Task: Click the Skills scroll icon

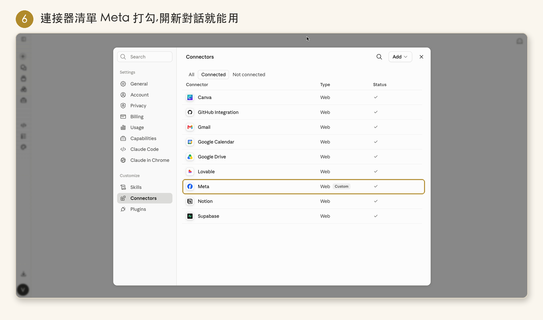Action: click(x=123, y=187)
